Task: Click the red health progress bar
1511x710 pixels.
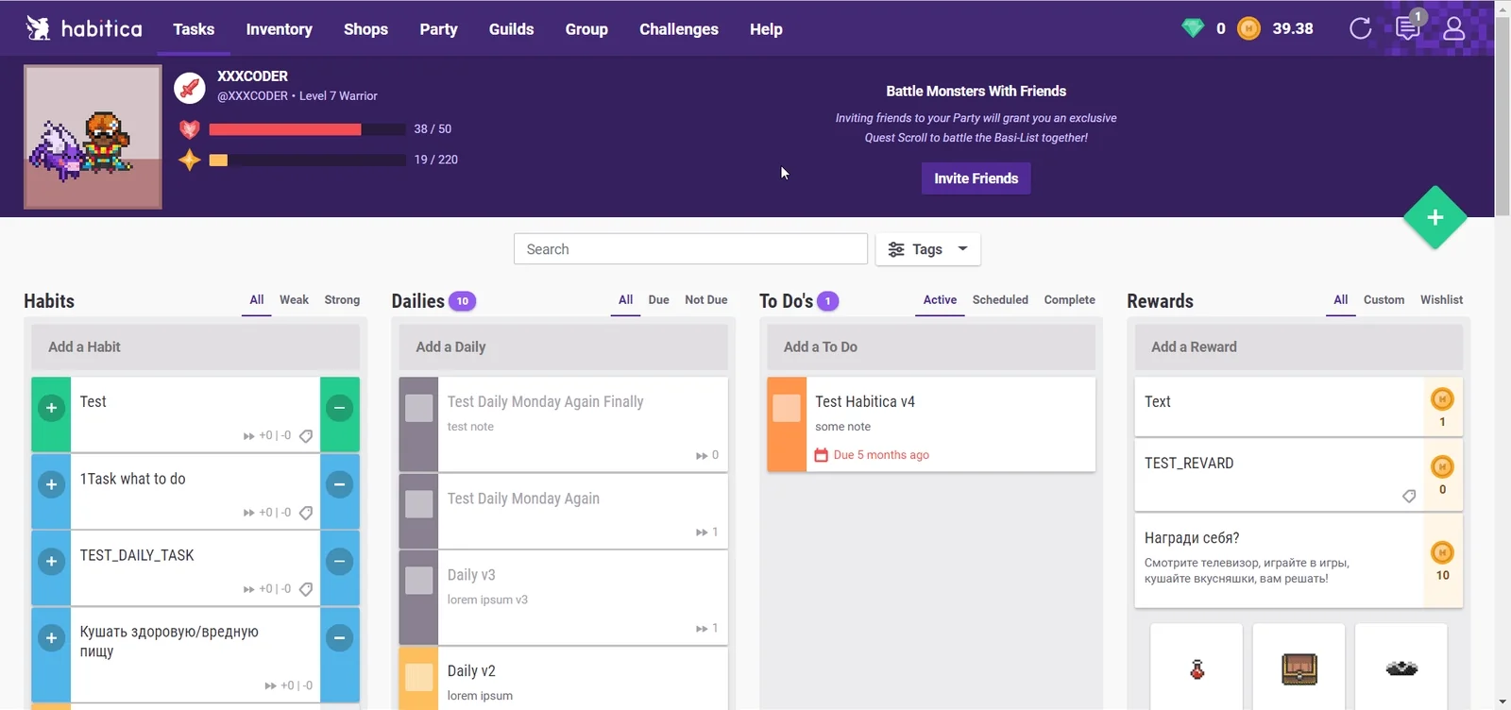Action: pos(307,129)
